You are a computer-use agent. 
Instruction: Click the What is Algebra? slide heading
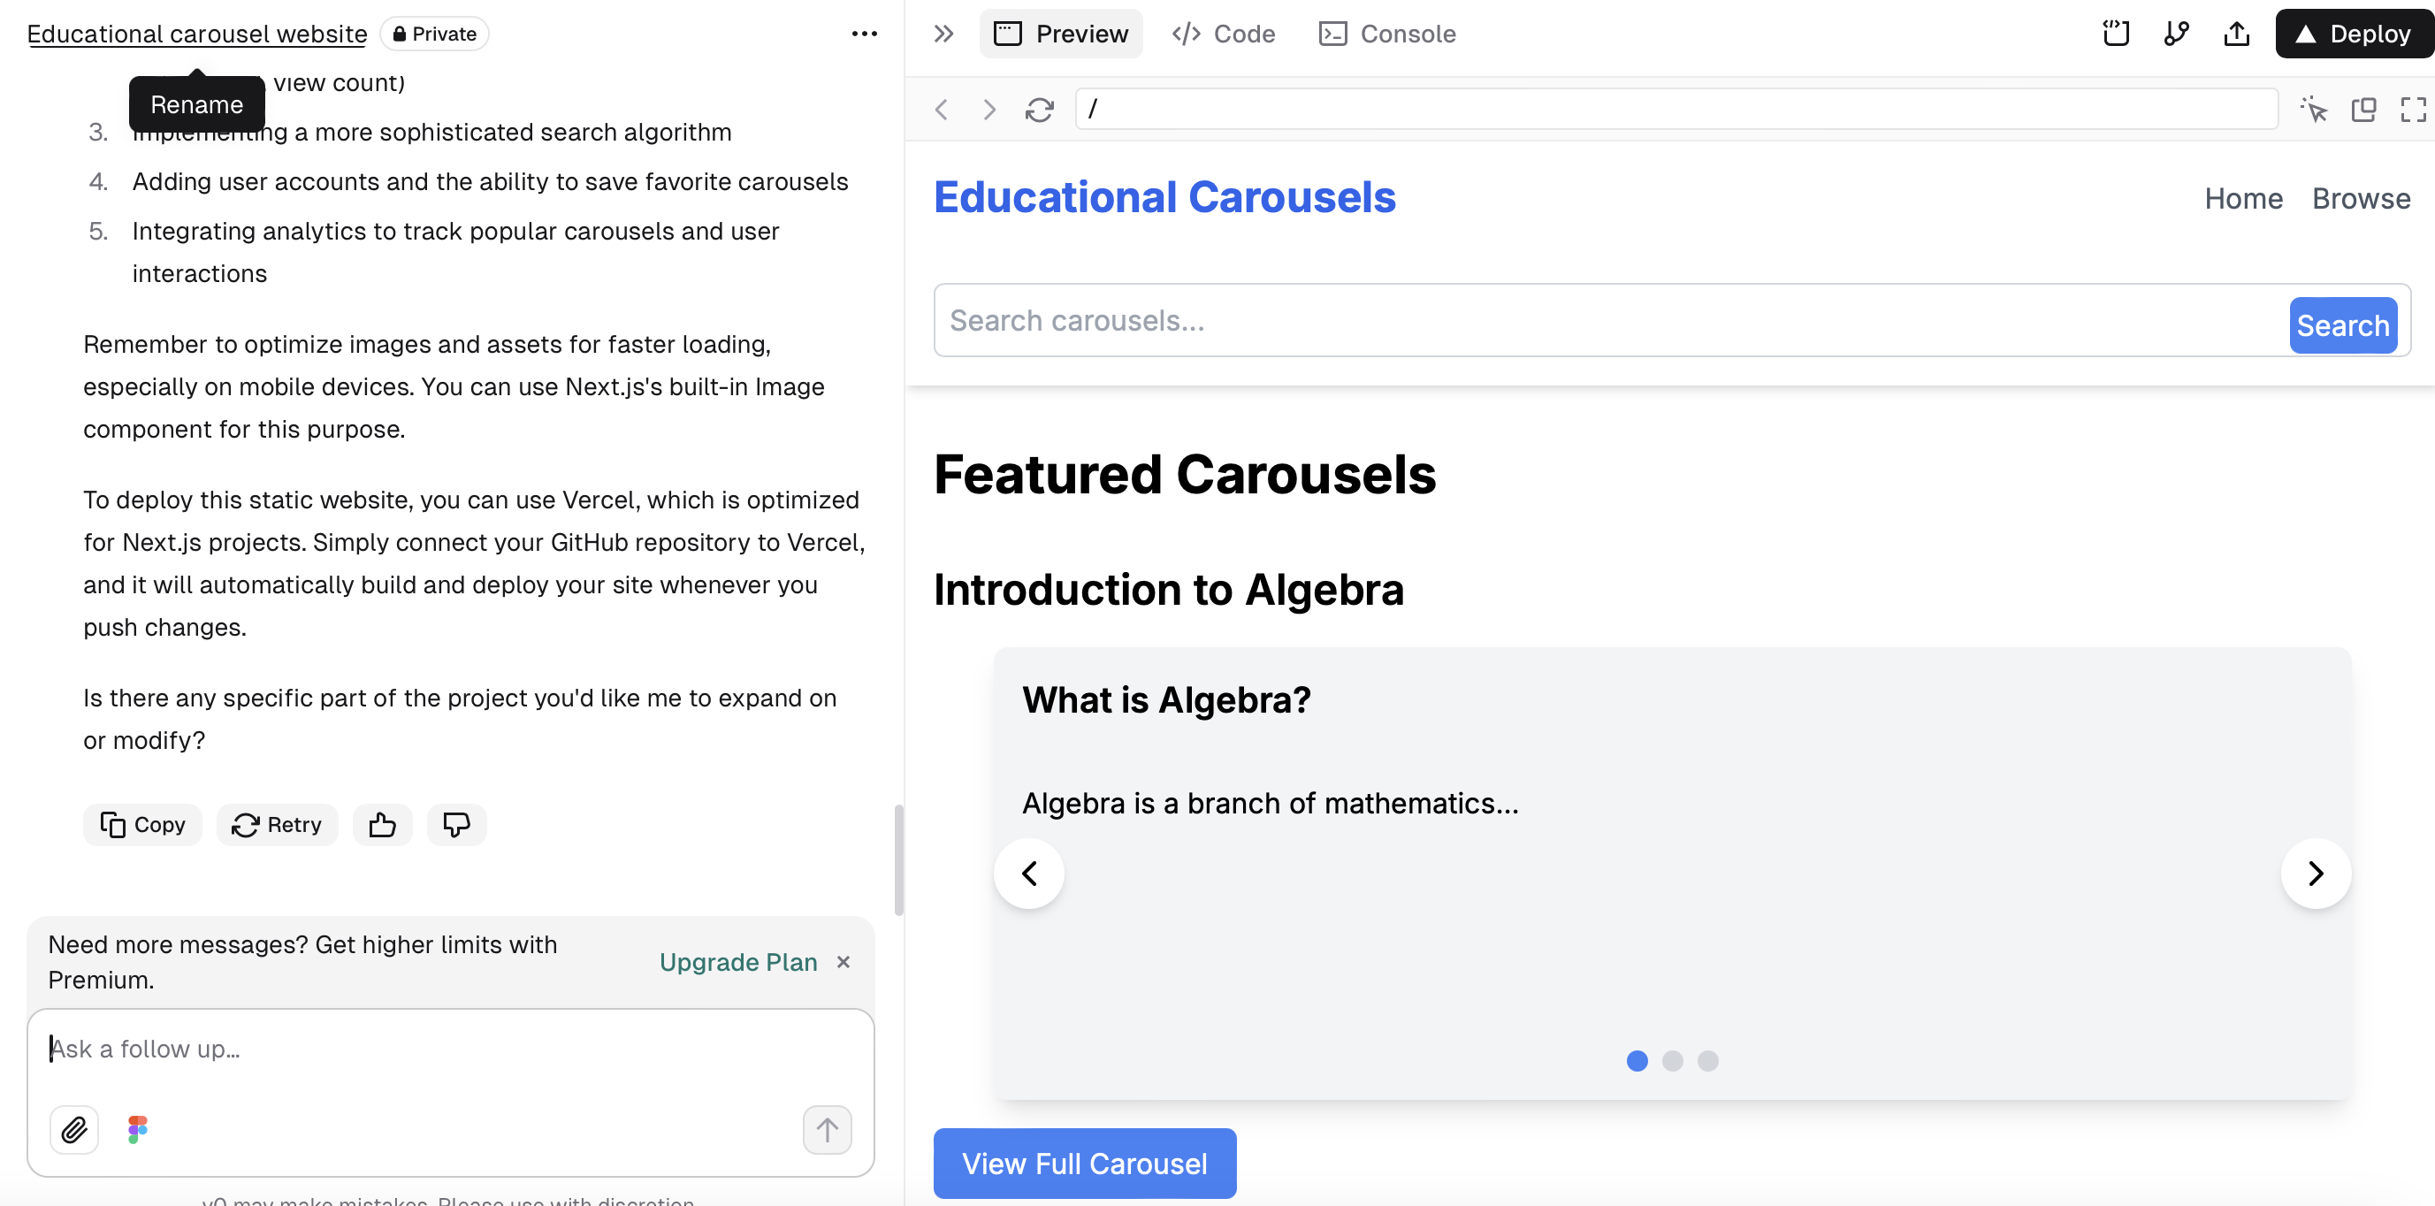(x=1166, y=700)
